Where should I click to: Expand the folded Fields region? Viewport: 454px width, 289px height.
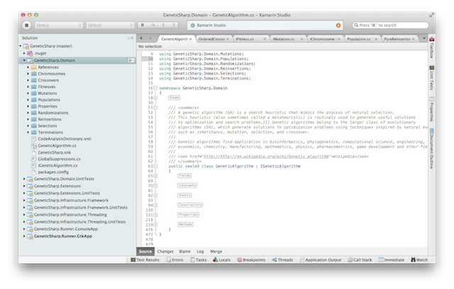[184, 176]
